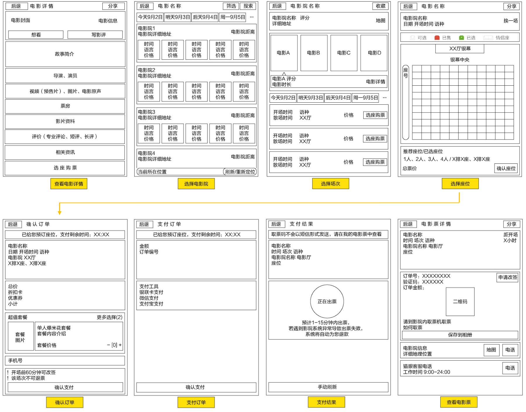Select 今天9月2日 tab on 选择场次 screen

(x=283, y=98)
